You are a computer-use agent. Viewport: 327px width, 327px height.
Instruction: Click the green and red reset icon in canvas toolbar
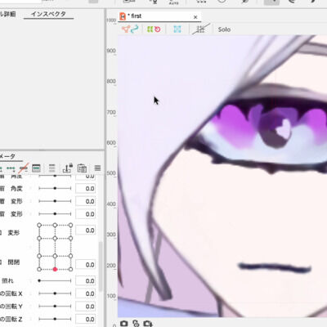coord(154,29)
